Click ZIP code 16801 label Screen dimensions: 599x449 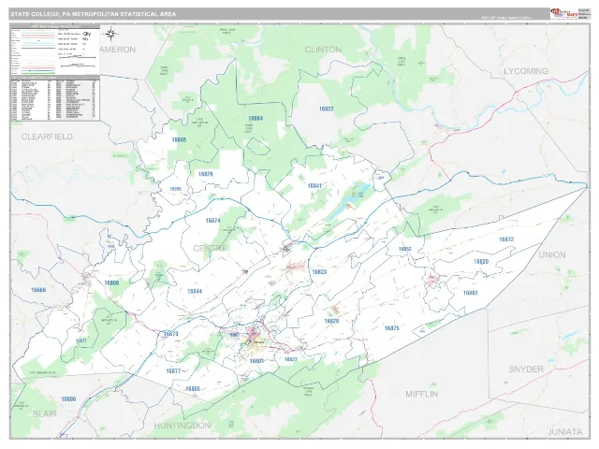(256, 361)
